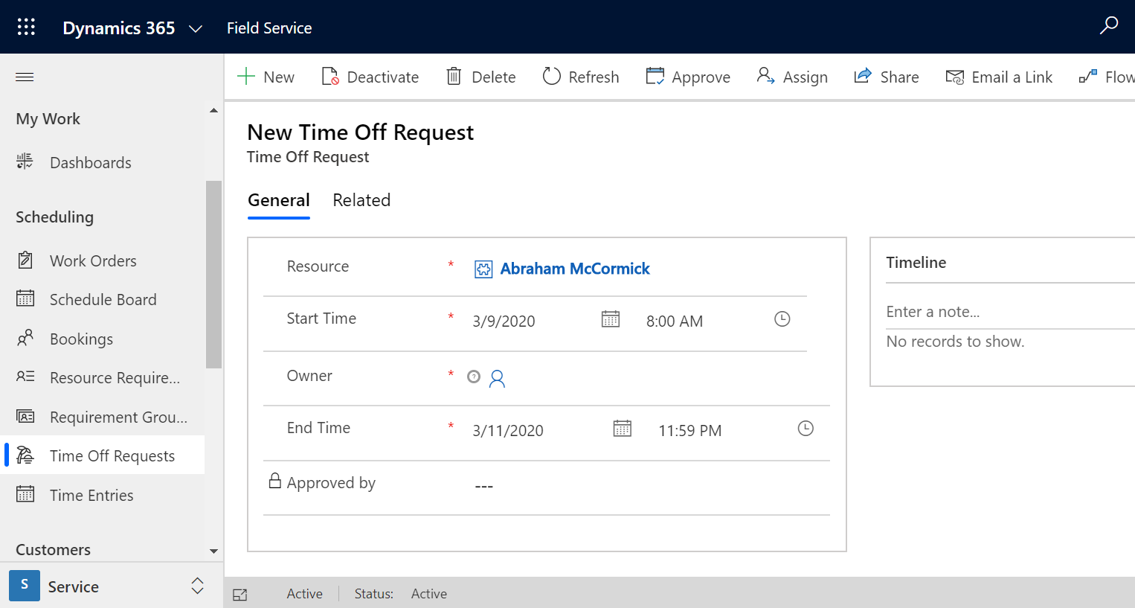The height and width of the screenshot is (608, 1135).
Task: Click the Customers section header
Action: point(54,550)
